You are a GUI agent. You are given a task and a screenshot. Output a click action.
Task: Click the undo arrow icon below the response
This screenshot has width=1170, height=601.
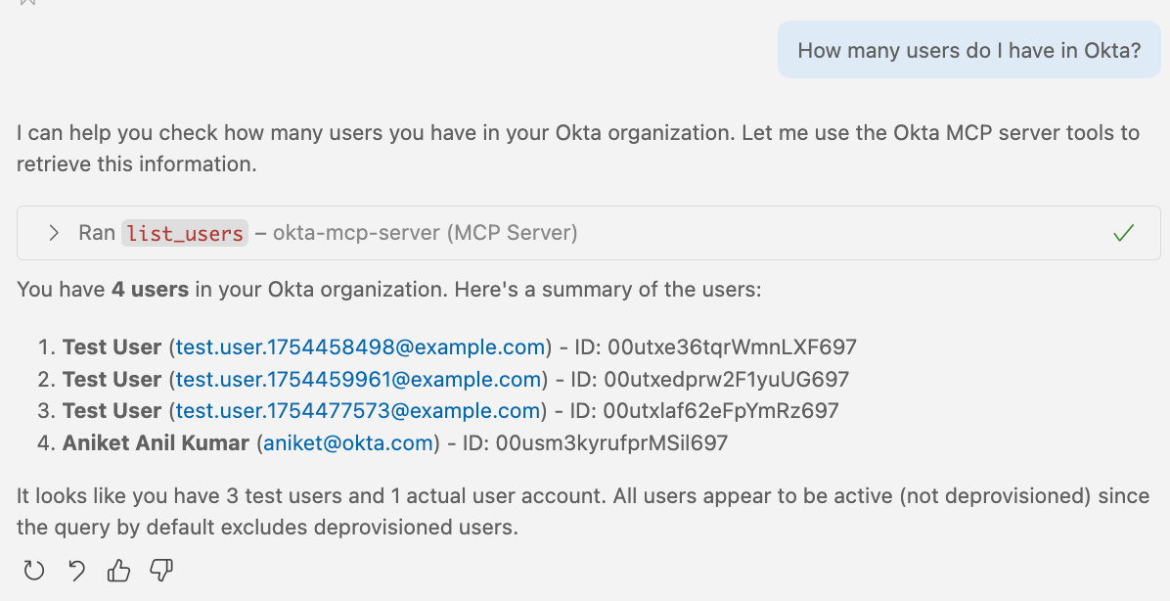coord(75,570)
